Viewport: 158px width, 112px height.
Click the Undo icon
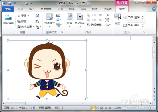click(14, 3)
